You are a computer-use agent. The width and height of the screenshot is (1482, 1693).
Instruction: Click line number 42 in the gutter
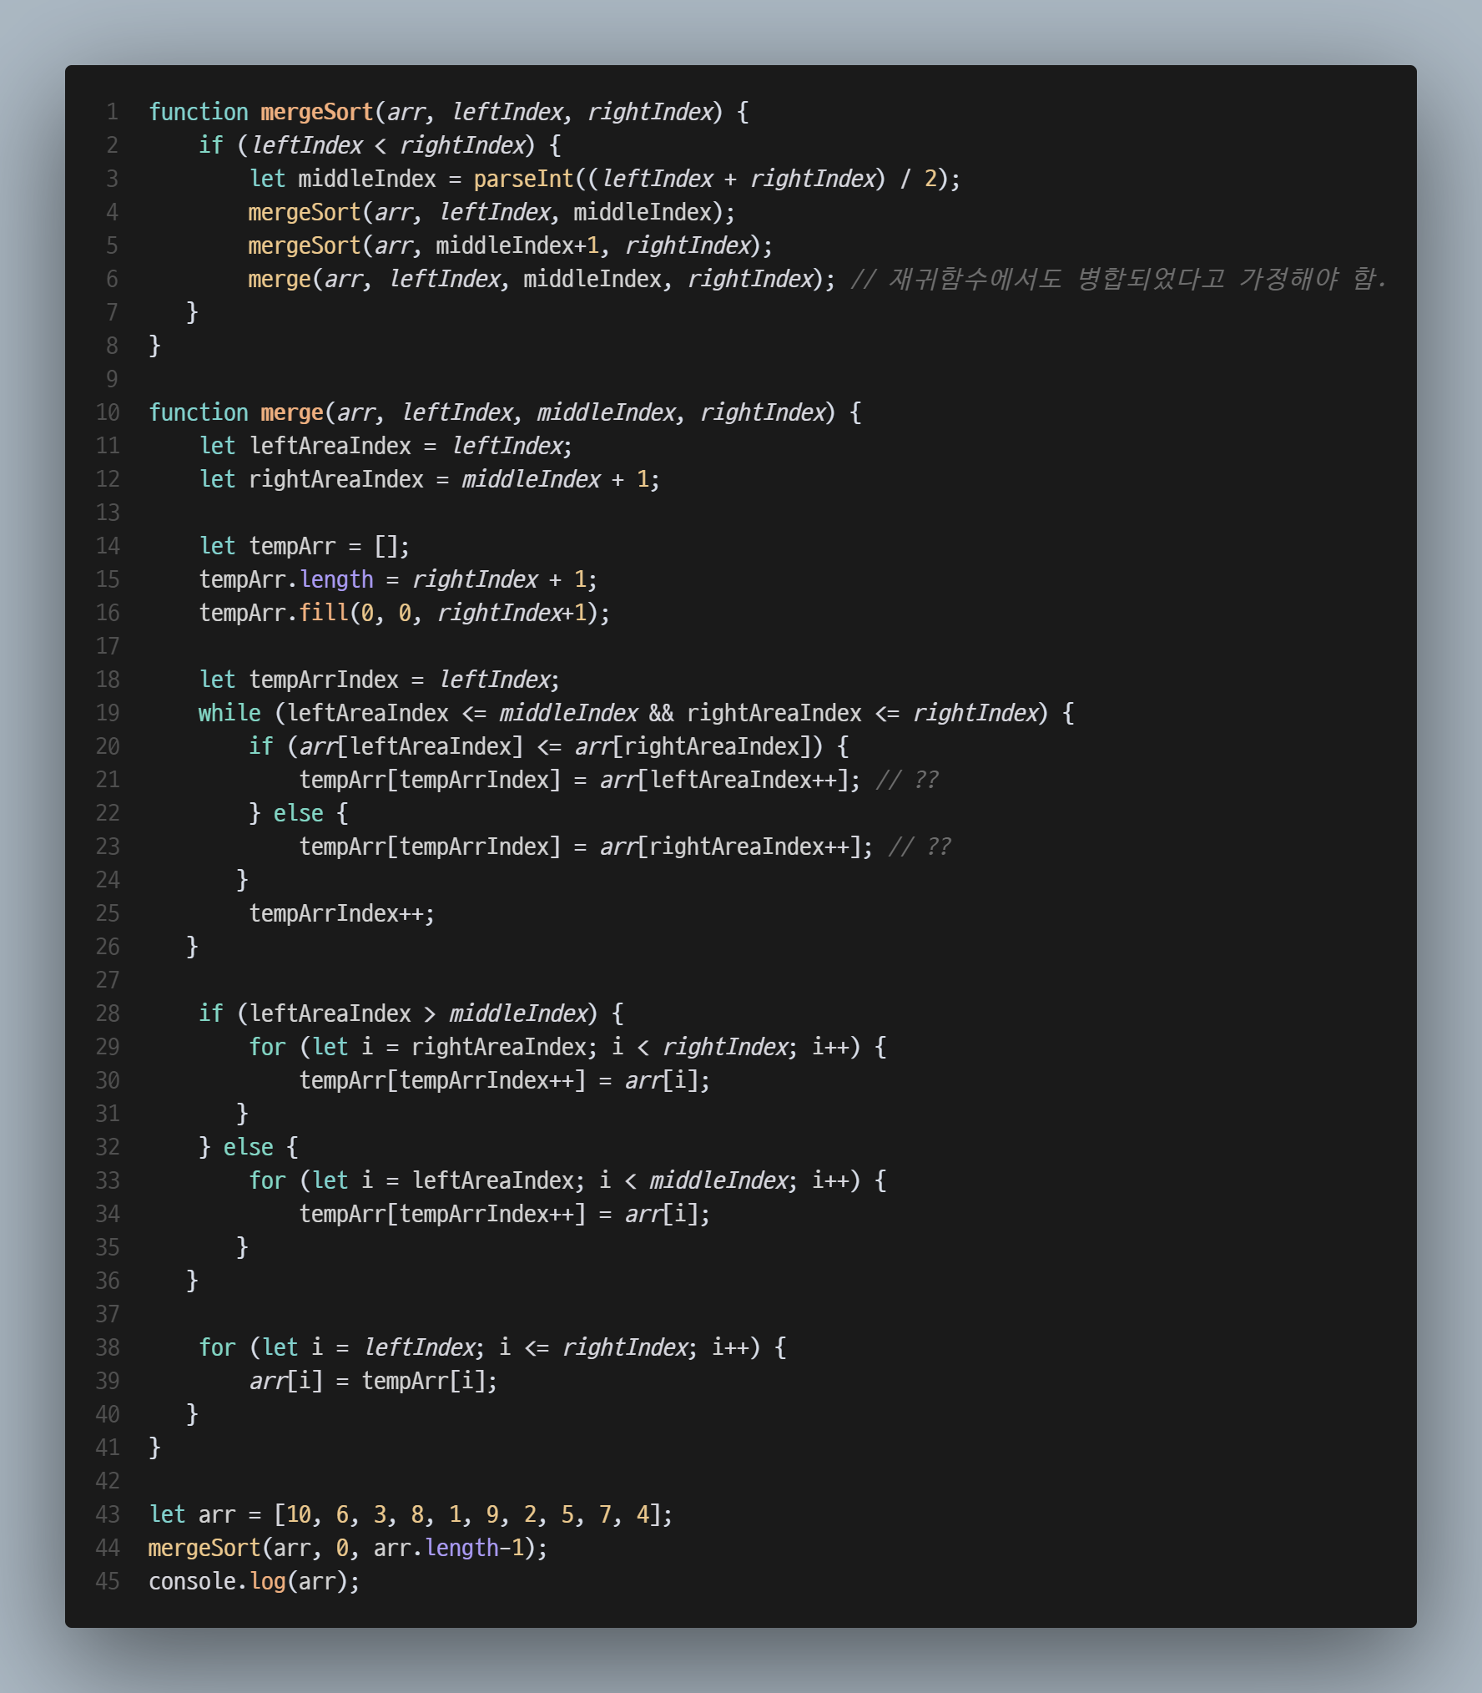pos(108,1481)
